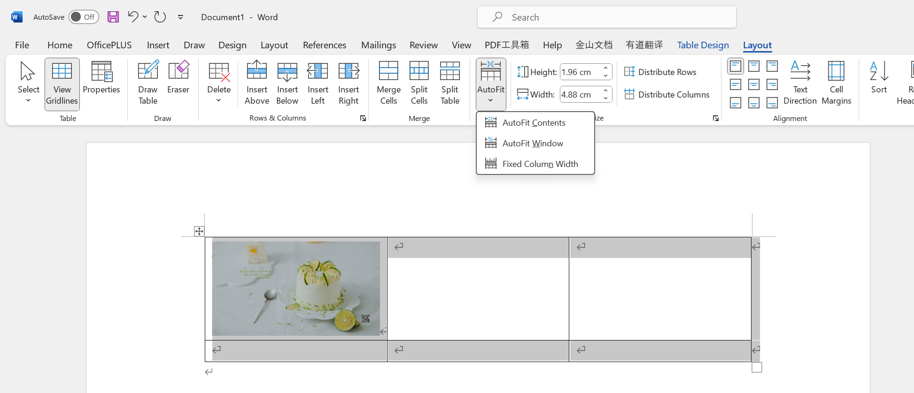Image resolution: width=914 pixels, height=393 pixels.
Task: Click the Split Table icon
Action: coord(449,83)
